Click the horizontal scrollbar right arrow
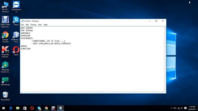This screenshot has width=198, height=111. pos(162,92)
